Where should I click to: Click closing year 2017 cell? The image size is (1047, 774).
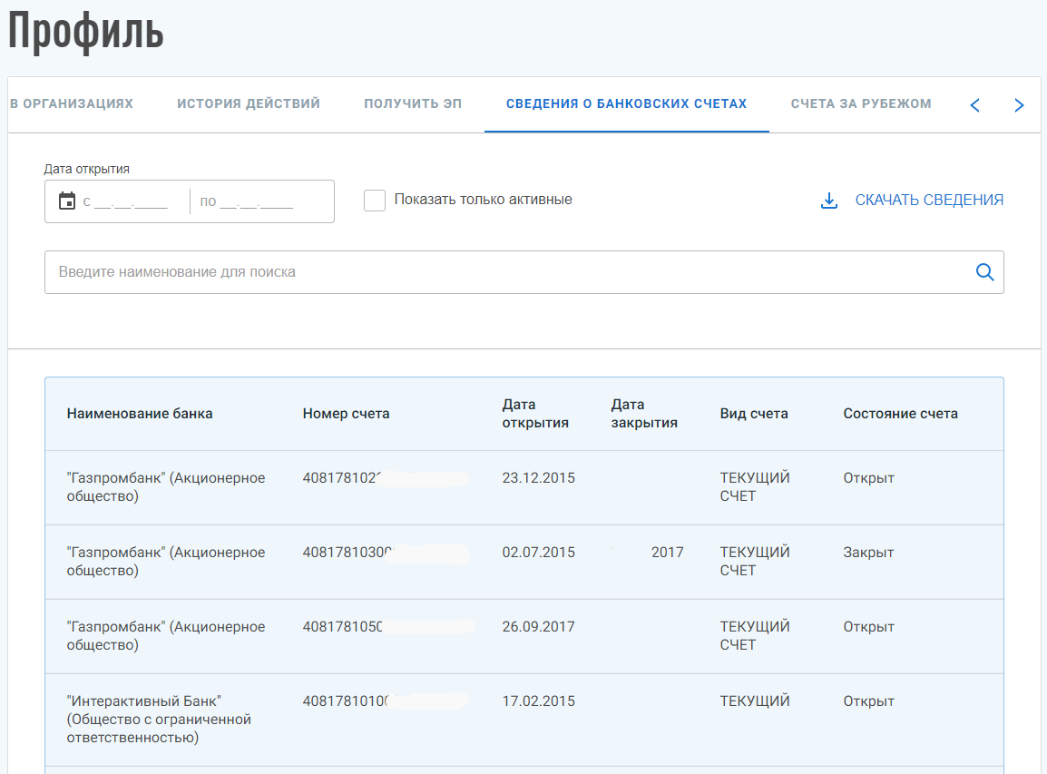[x=667, y=553]
